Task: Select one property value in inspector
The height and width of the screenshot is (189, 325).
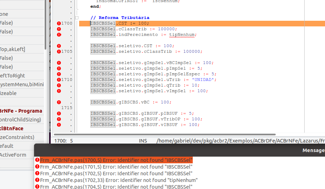Action: click(x=4, y=14)
